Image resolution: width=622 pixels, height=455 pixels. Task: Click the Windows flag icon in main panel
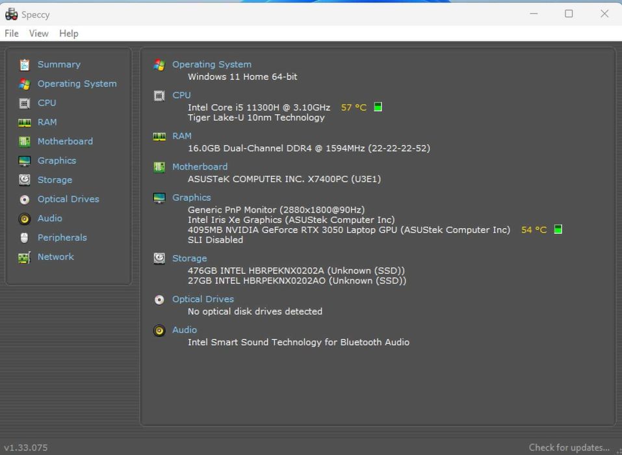click(159, 64)
